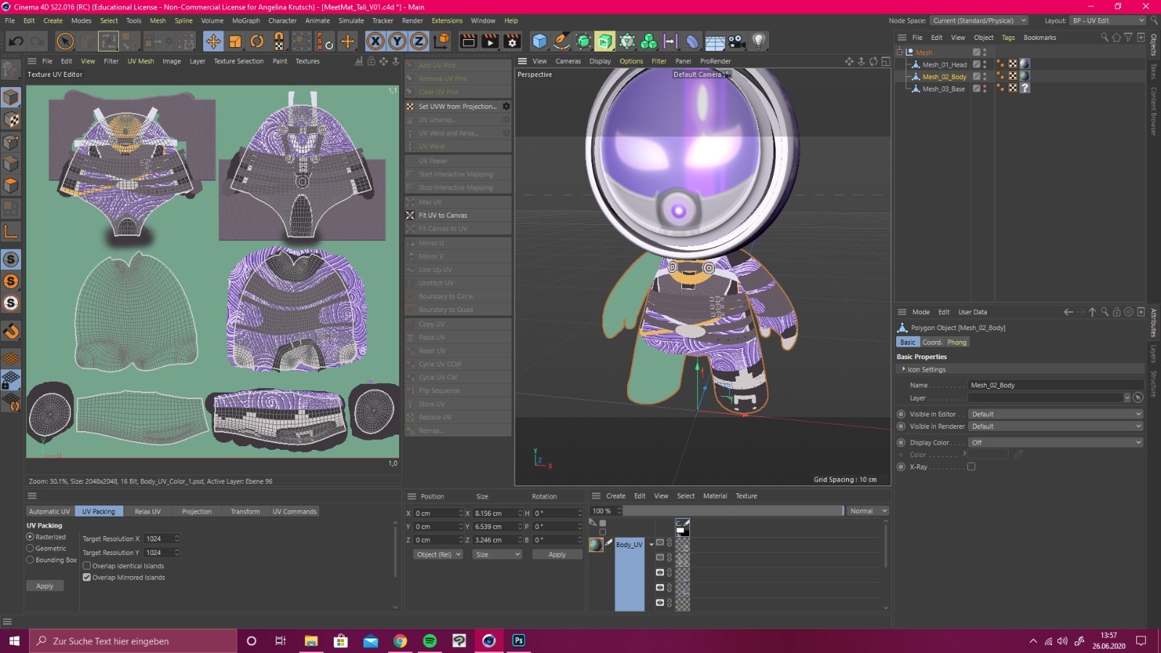Viewport: 1161px width, 653px height.
Task: Open the Visible in Editor dropdown
Action: click(1056, 414)
